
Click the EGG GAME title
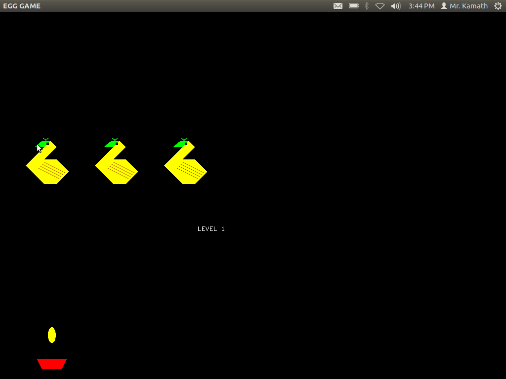22,5
